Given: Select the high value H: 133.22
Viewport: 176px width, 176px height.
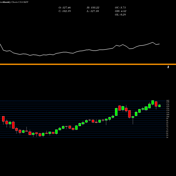Looking at the screenshot, I should (x=93, y=8).
